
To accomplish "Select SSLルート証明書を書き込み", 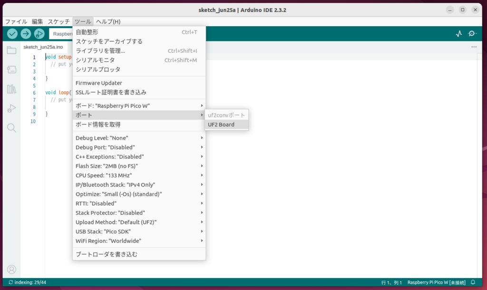I will (x=139, y=92).
